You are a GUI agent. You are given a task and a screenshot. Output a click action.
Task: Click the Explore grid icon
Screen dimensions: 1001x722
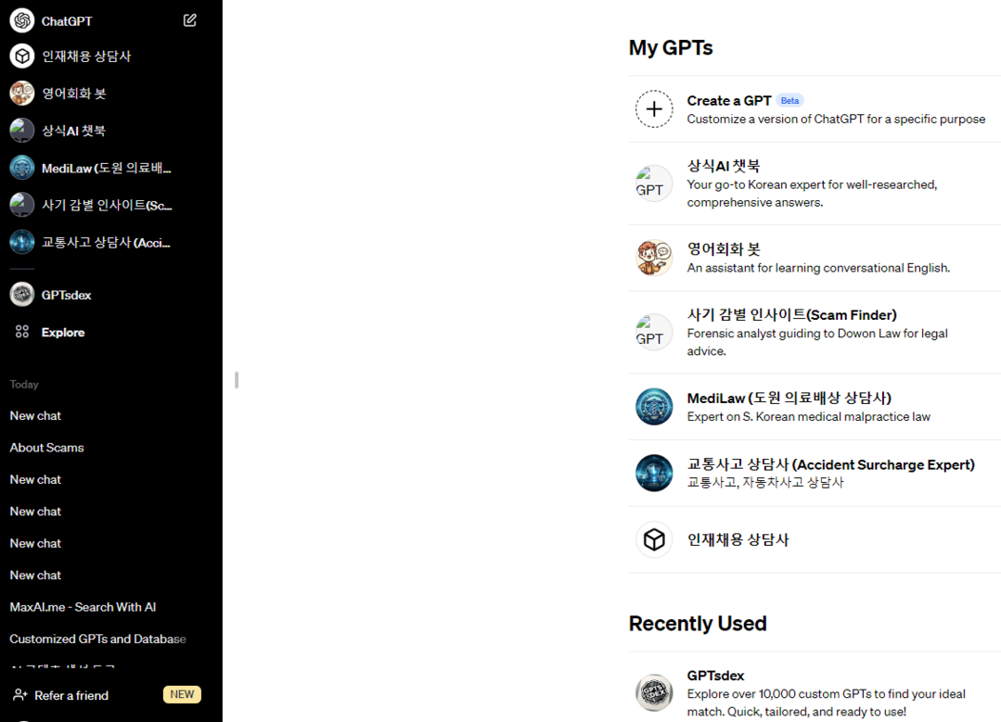22,332
